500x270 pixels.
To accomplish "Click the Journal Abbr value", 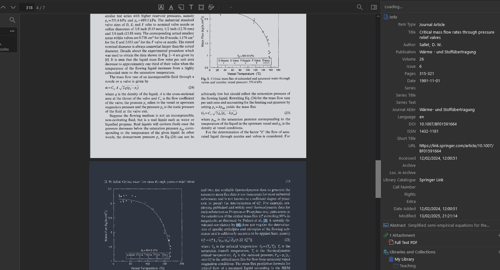I will pos(447,110).
